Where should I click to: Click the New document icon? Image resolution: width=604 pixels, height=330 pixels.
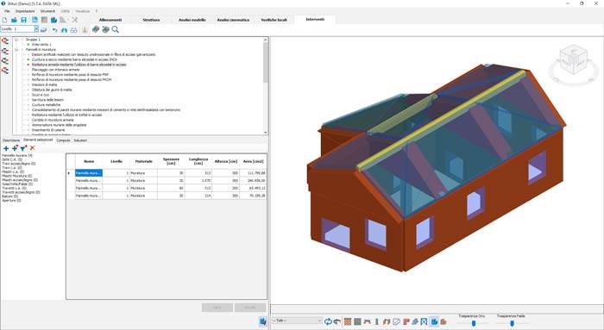pos(5,20)
